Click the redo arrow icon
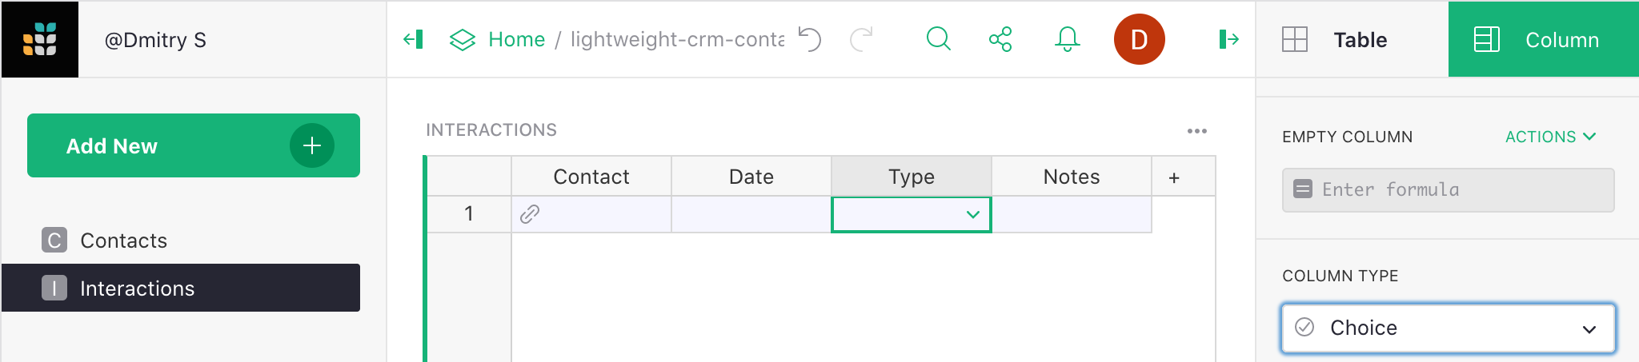 click(x=861, y=39)
